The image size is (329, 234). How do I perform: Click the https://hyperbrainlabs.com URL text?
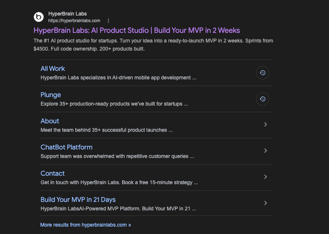(x=74, y=21)
